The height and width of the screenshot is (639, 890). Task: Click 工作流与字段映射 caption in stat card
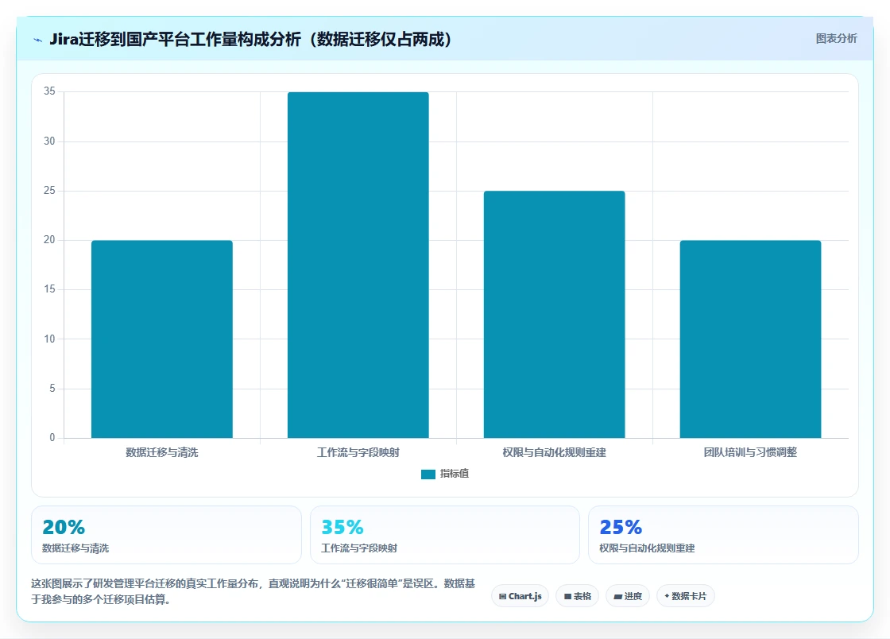point(359,548)
